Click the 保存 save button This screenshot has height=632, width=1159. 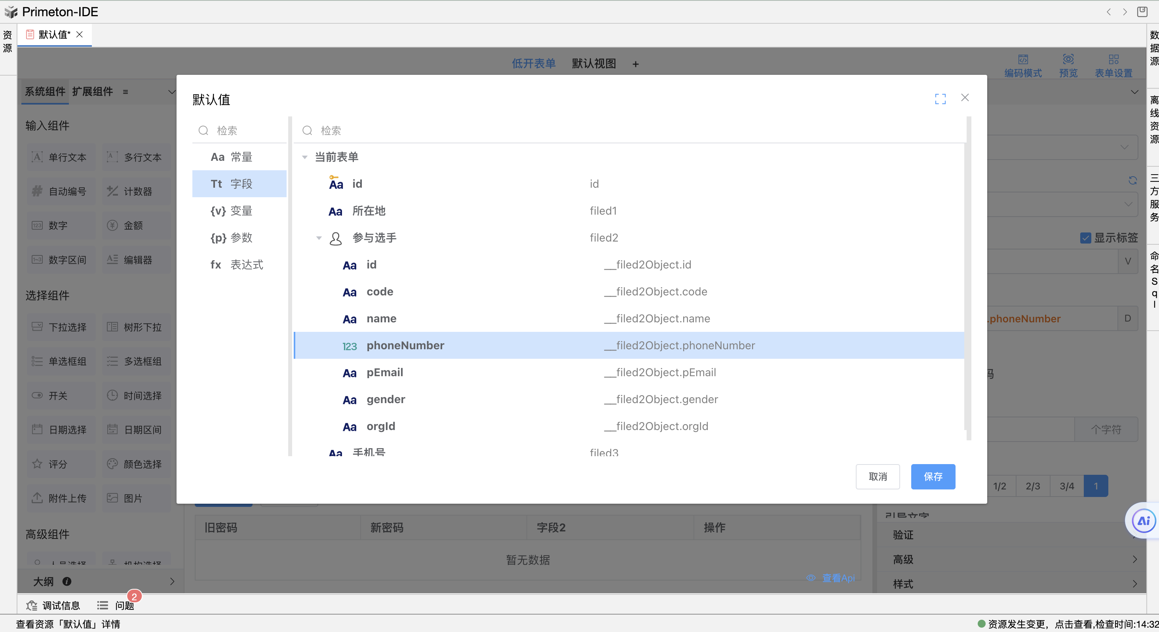point(933,476)
